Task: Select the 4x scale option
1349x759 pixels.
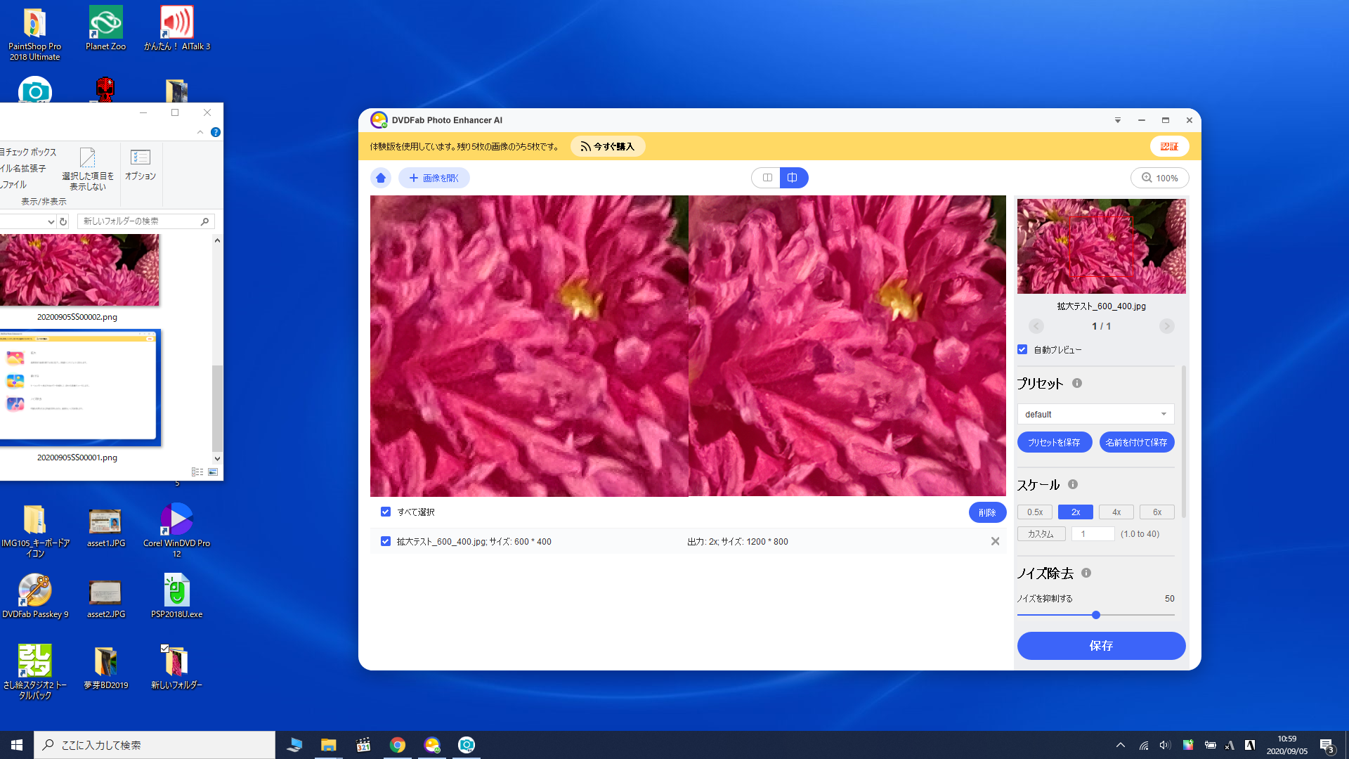Action: click(1116, 512)
